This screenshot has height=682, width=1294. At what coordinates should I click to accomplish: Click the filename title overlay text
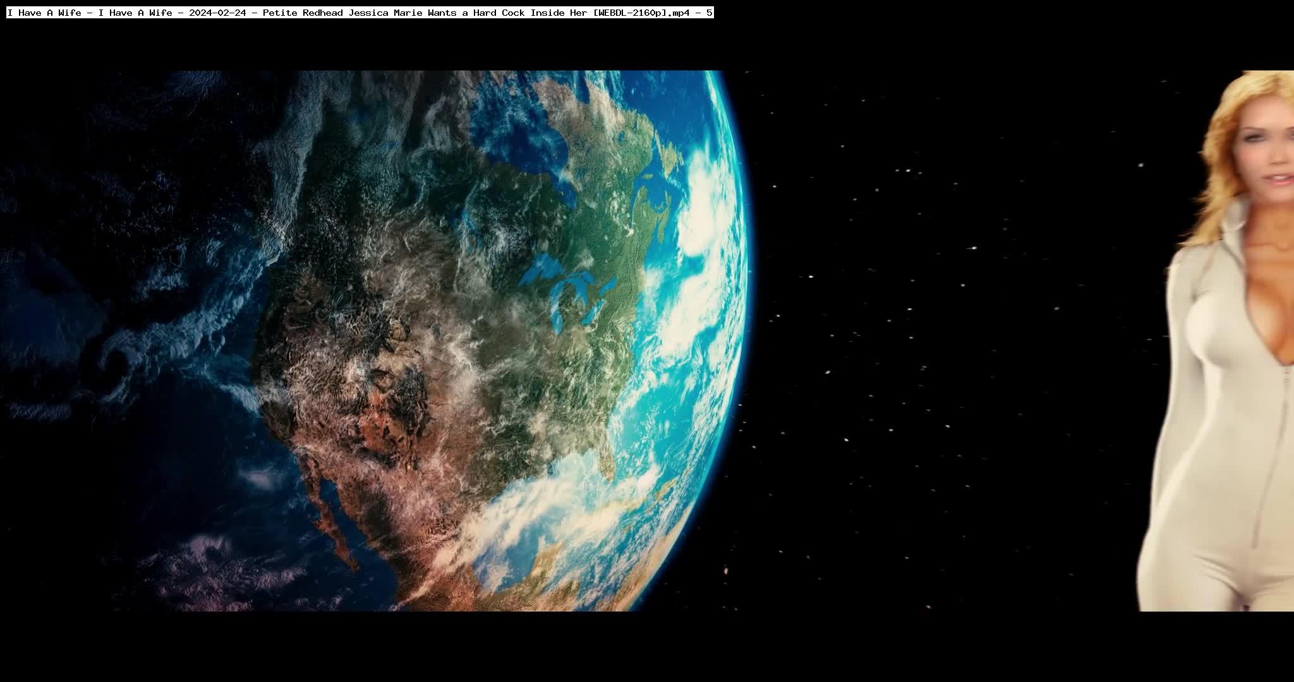pyautogui.click(x=360, y=13)
